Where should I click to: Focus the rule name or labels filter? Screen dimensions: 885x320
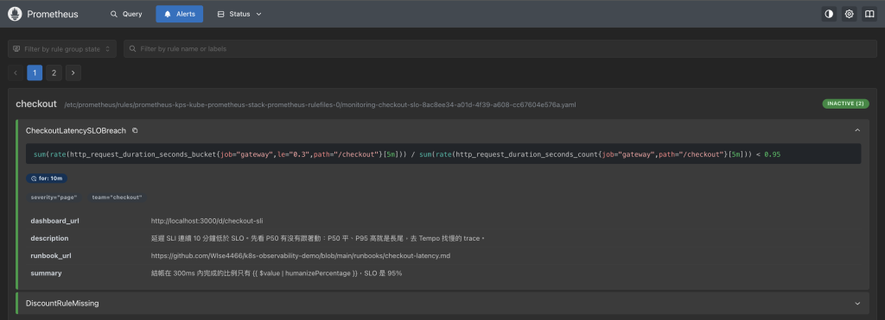tap(500, 49)
